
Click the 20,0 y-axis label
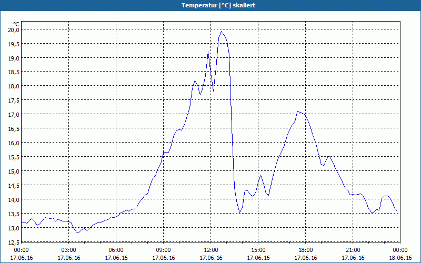coord(13,30)
